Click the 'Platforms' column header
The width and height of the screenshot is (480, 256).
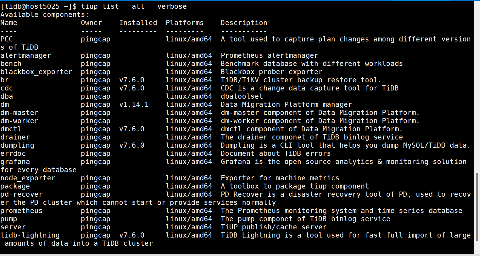[x=184, y=23]
